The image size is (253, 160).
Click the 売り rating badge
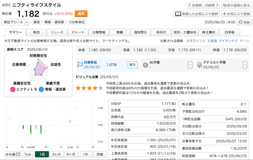[132, 65]
